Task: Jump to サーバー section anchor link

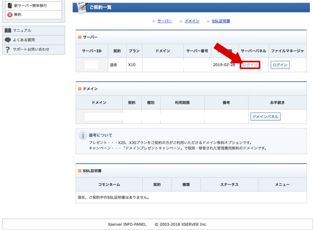Action: [x=164, y=21]
